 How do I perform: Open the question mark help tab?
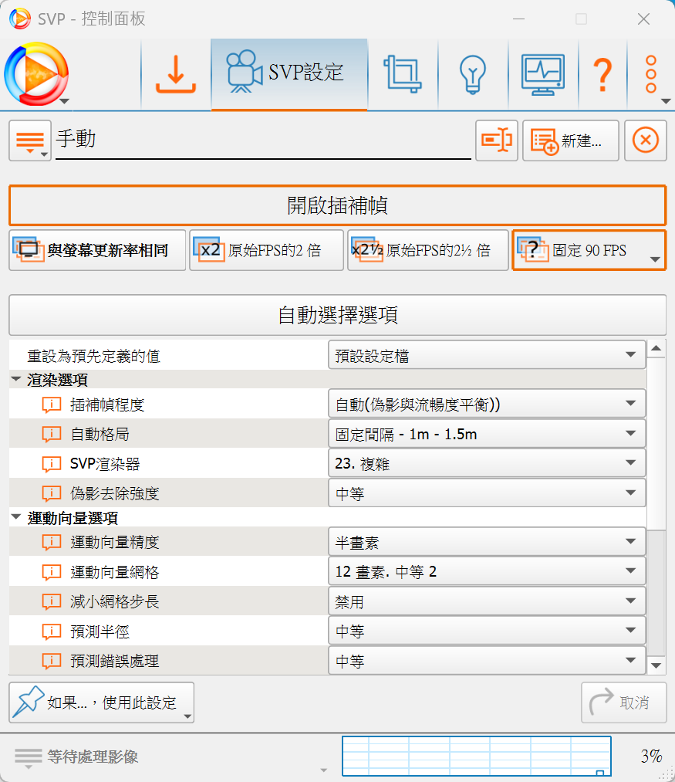(602, 74)
